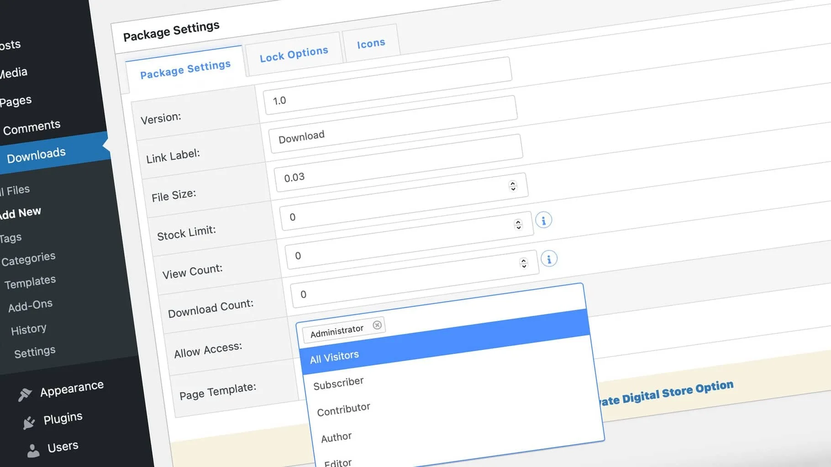
Task: Click the Stock Limit info icon
Action: point(543,220)
